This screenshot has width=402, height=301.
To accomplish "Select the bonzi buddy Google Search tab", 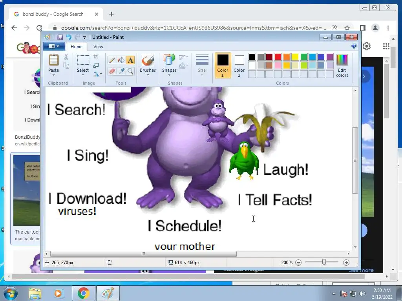I will (56, 14).
